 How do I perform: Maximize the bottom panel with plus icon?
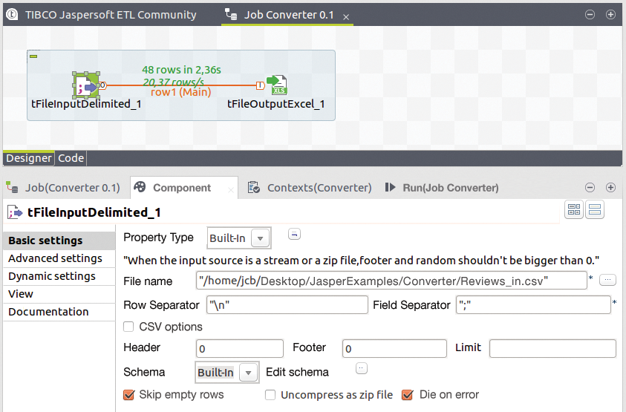pyautogui.click(x=610, y=188)
